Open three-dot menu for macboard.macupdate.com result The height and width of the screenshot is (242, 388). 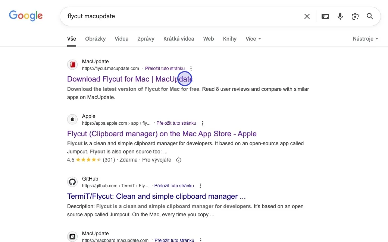(x=200, y=240)
